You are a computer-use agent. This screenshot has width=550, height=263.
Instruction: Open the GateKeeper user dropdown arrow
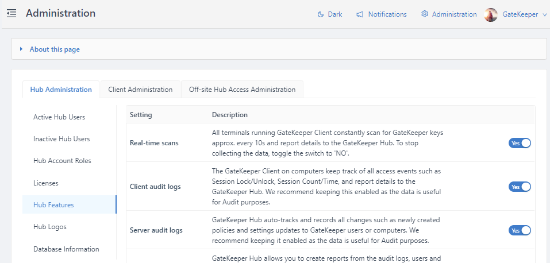544,15
